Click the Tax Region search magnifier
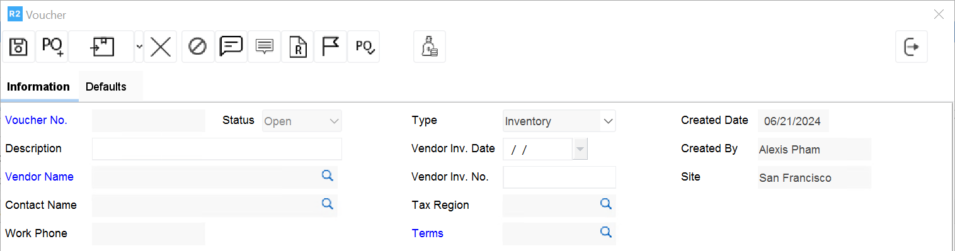This screenshot has height=251, width=955. point(605,204)
